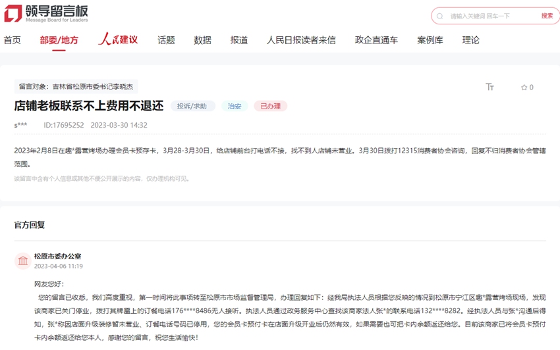Image resolution: width=560 pixels, height=350 pixels.
Task: Select 政企直通车 in the navigation
Action: (376, 40)
